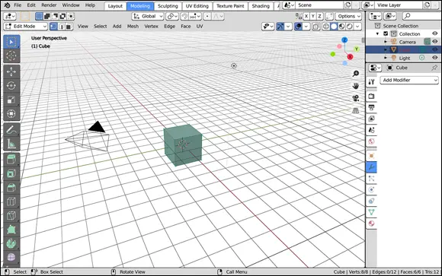The width and height of the screenshot is (442, 276).
Task: Select the Spin tool
Action: pos(11,243)
